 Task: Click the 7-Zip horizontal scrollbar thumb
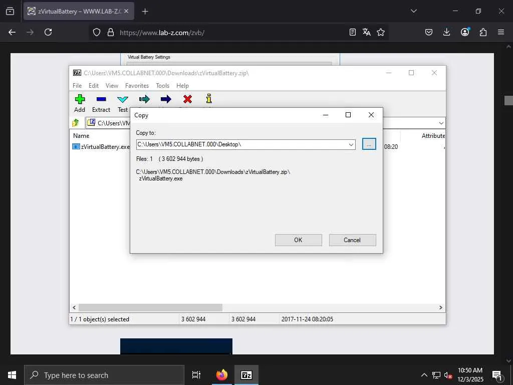point(150,307)
